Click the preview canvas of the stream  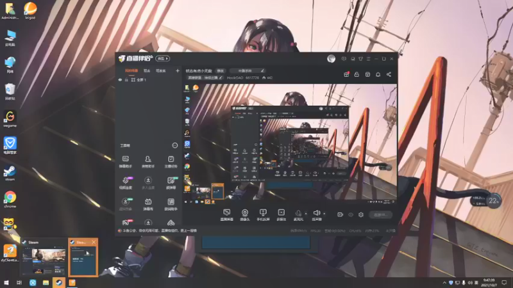(290, 144)
